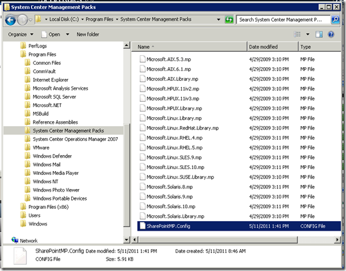This screenshot has width=346, height=271.
Task: Expand the arrow before Local Disk (C:)
Action: pos(46,20)
